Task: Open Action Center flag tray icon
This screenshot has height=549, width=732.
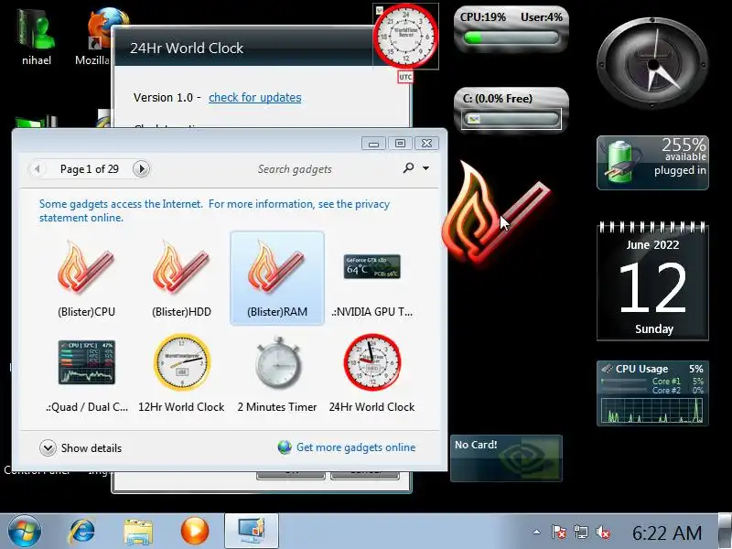Action: pos(559,532)
